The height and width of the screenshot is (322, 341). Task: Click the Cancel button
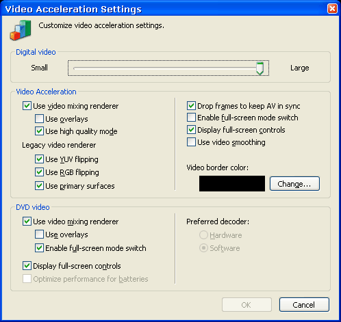[304, 304]
